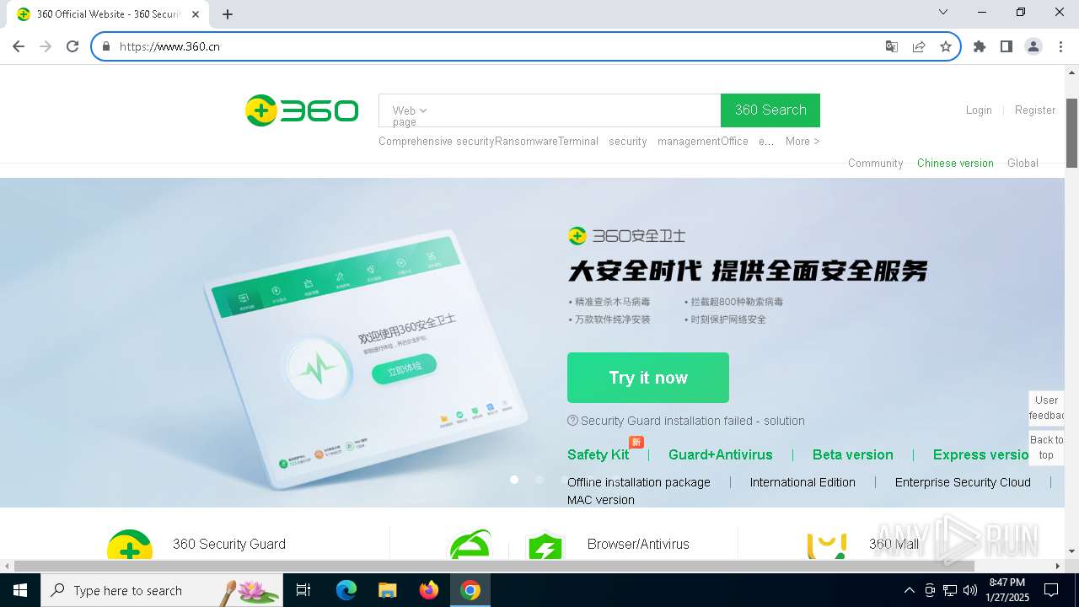Screen dimensions: 1079x607
Task: Click the 360 Search button
Action: (770, 110)
